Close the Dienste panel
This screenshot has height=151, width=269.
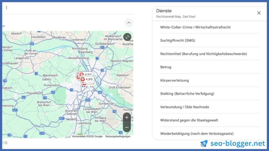(259, 13)
